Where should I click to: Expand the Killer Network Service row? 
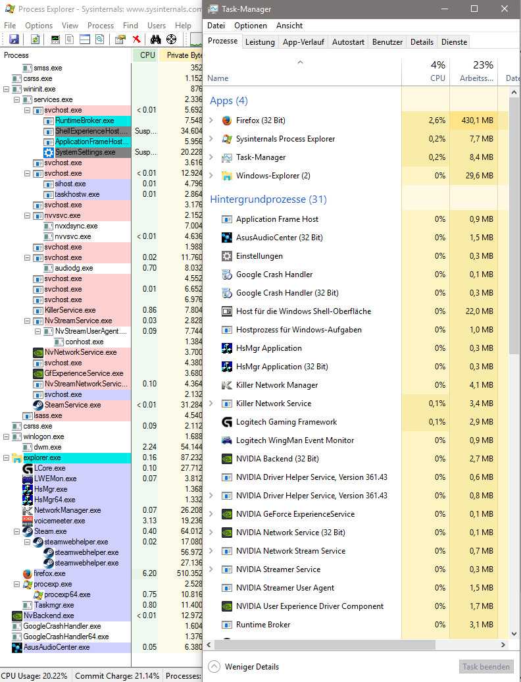point(211,403)
